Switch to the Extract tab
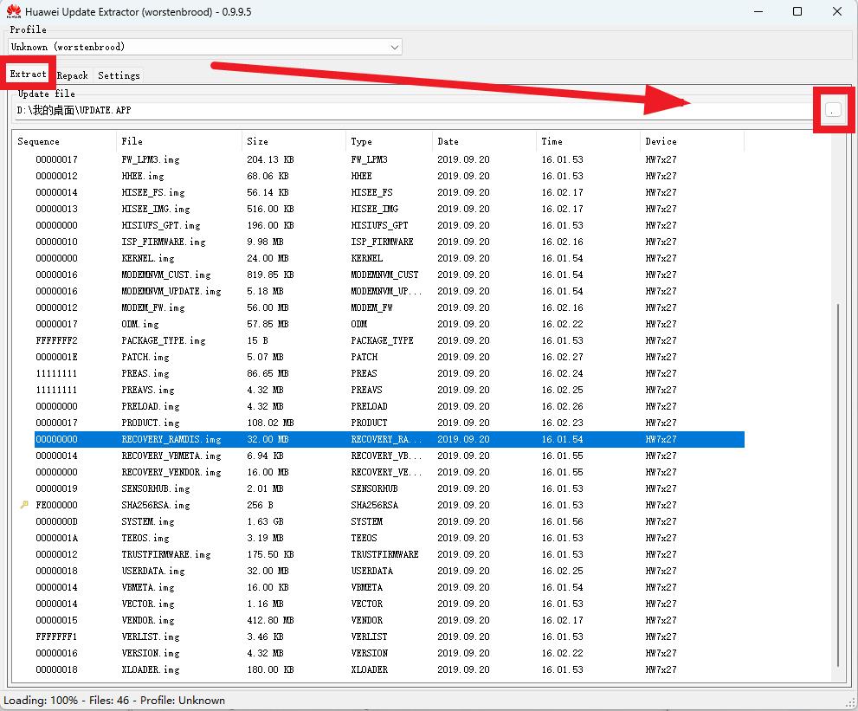This screenshot has width=858, height=711. pos(28,74)
